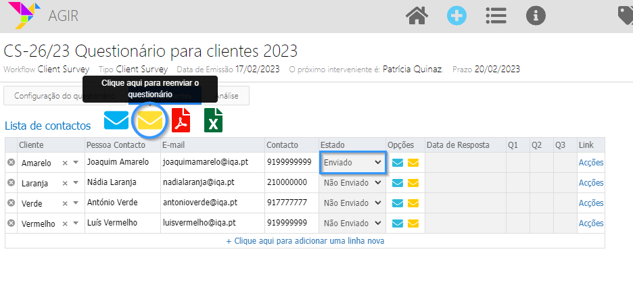Resend yellow envelope for Nádia Laranja

coord(413,183)
